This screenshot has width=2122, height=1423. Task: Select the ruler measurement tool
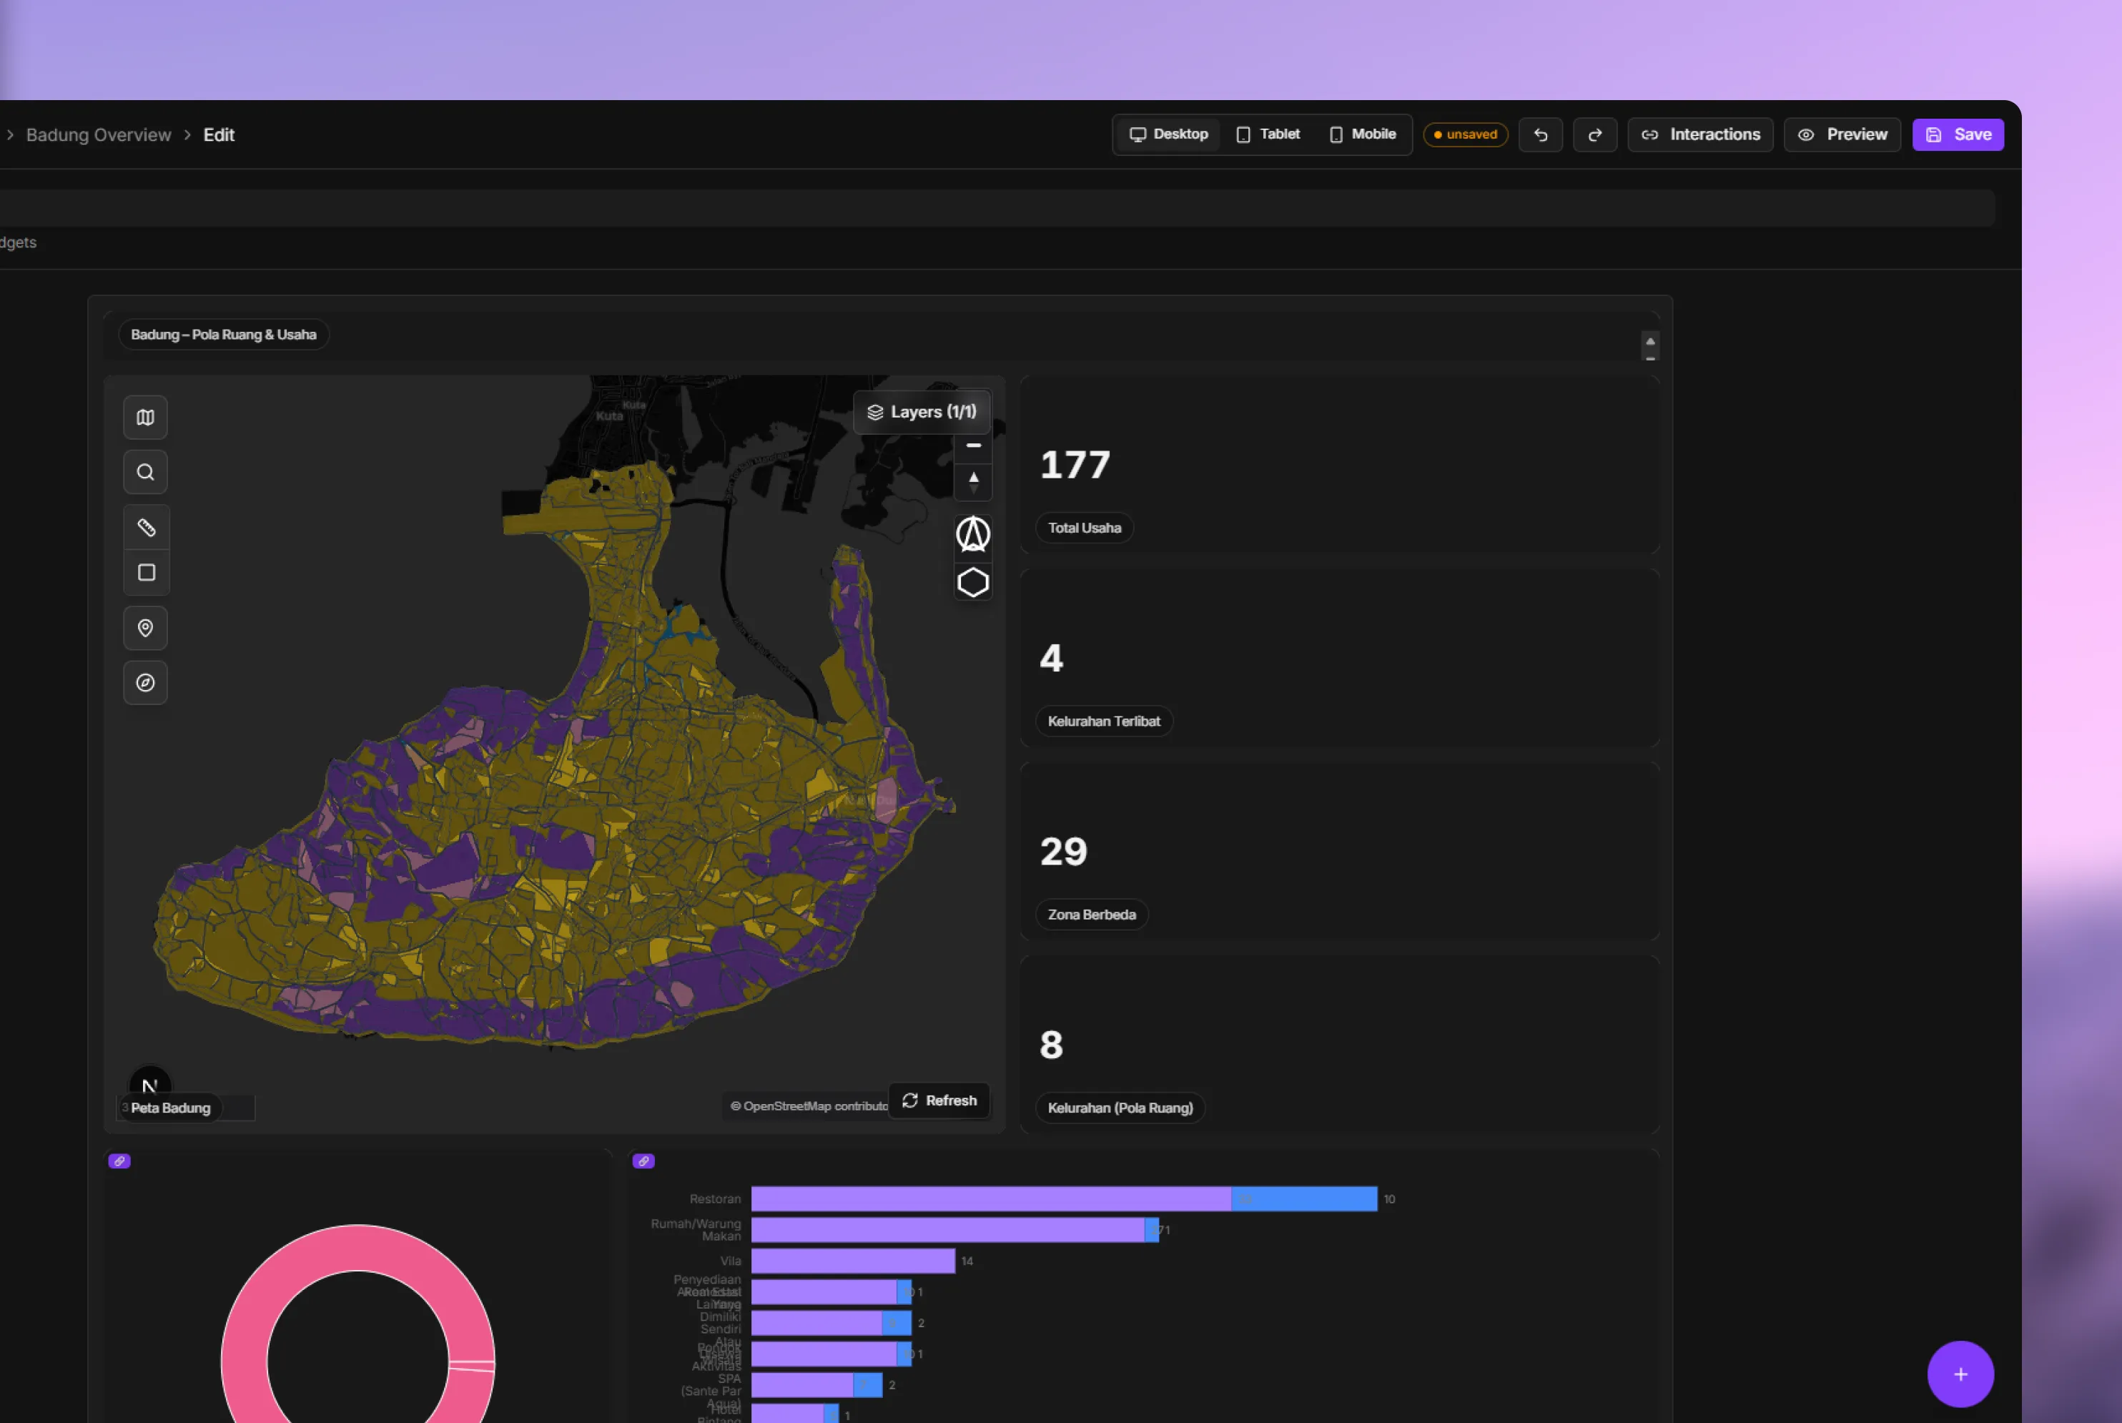tap(146, 527)
